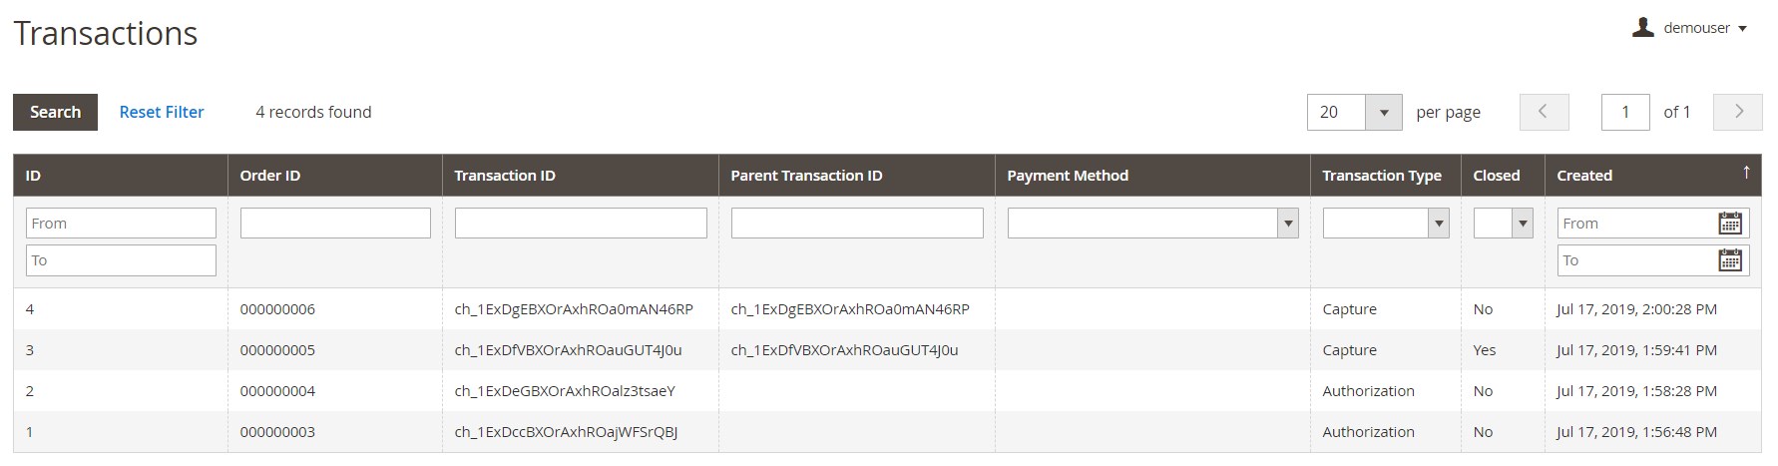Click the Reset Filter link
The width and height of the screenshot is (1778, 466).
tap(162, 112)
